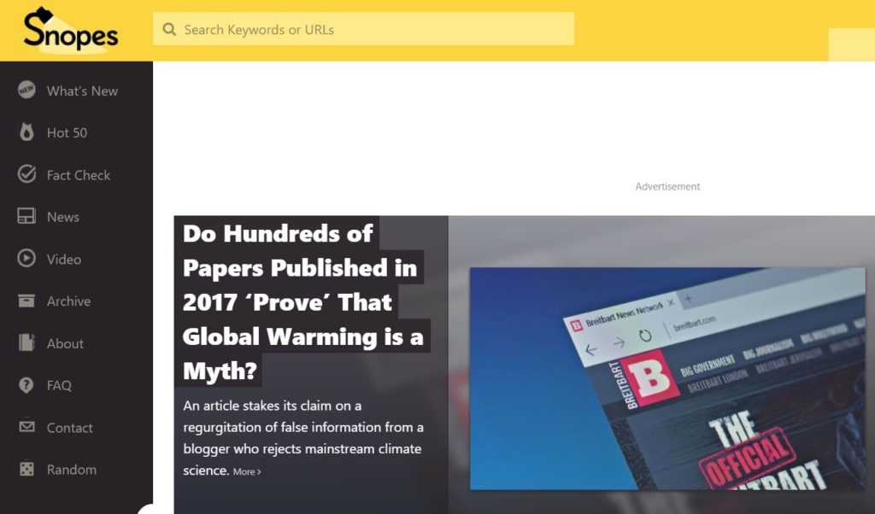Click the Fact Check checkmark icon

coord(26,174)
